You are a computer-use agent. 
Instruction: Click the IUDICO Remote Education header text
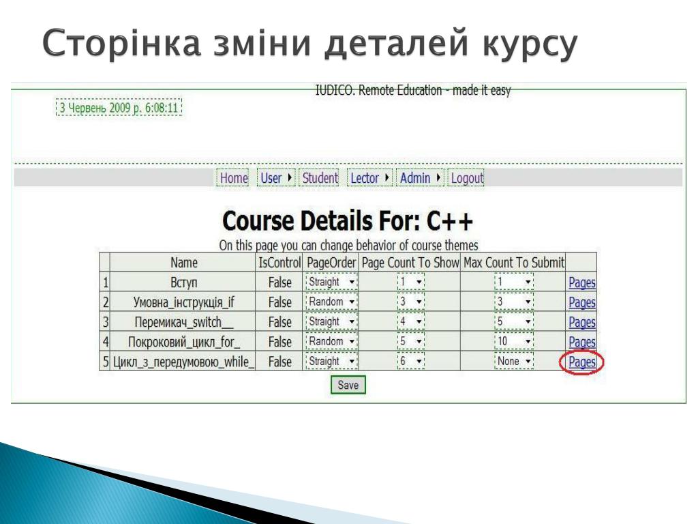413,91
